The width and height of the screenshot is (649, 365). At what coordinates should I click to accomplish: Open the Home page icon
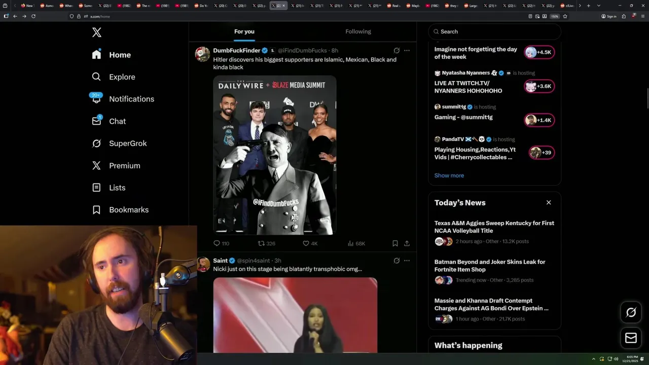[96, 55]
